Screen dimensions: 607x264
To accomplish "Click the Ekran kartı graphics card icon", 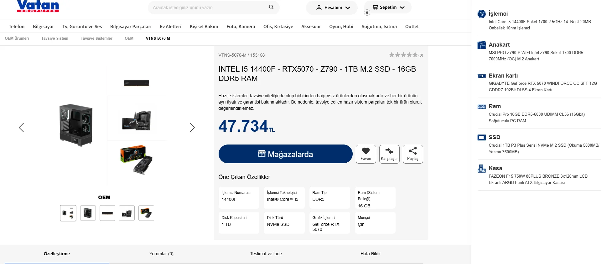I will coord(481,76).
